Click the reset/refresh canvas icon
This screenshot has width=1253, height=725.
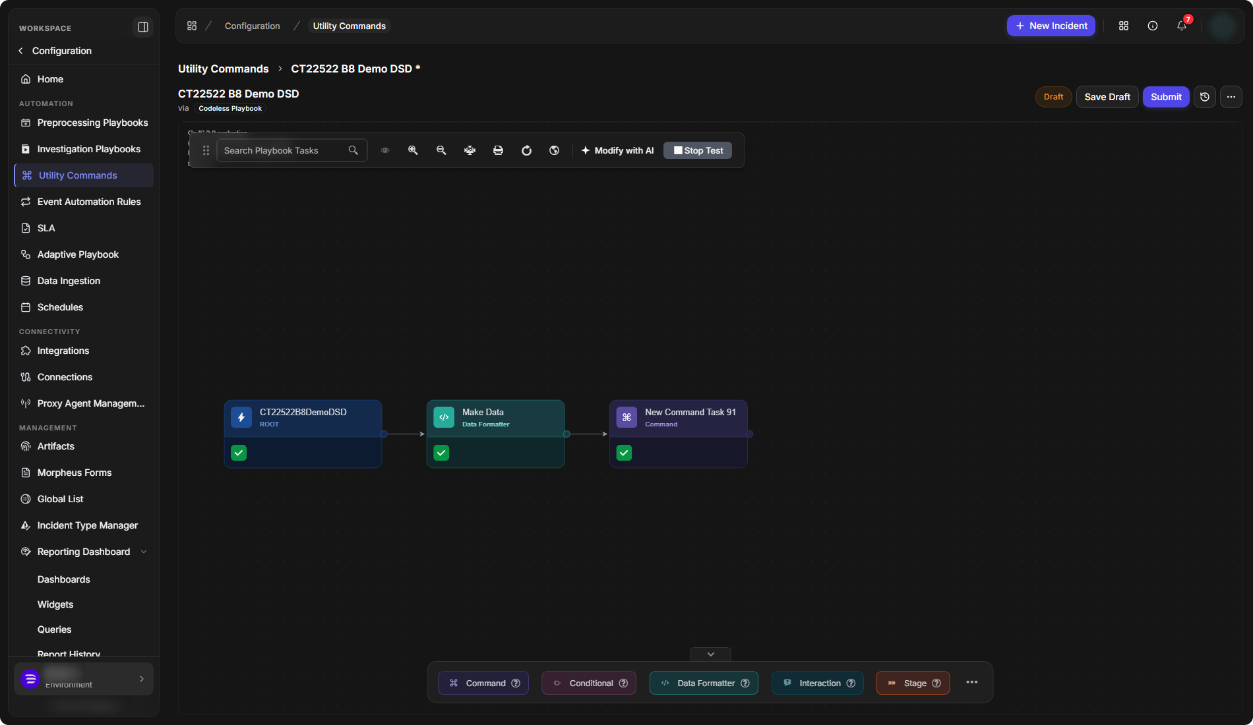click(x=526, y=150)
